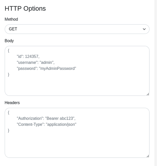
Task: Click the "Content-Type" line in Headers
Action: click(x=47, y=124)
